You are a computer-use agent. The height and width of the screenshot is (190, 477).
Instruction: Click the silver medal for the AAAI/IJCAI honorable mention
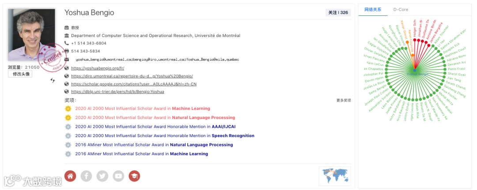pyautogui.click(x=68, y=127)
